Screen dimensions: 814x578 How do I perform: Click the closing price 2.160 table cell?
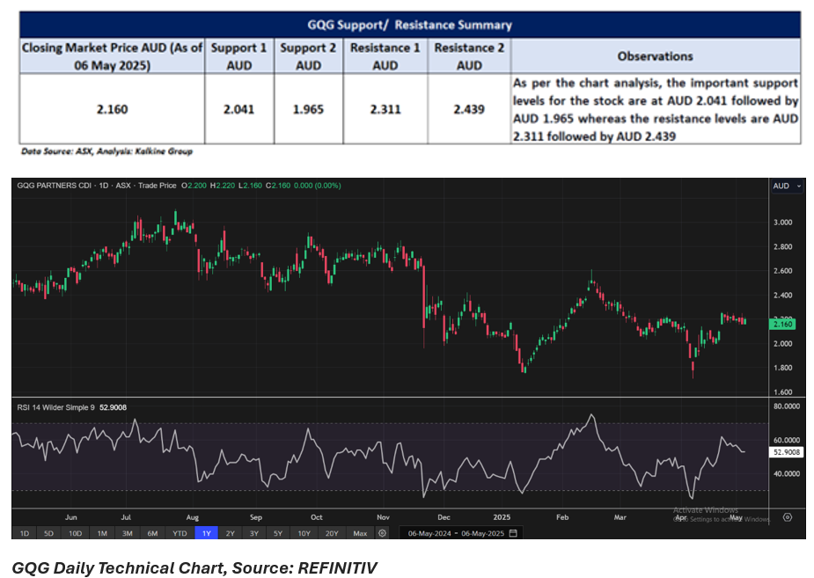(x=112, y=109)
